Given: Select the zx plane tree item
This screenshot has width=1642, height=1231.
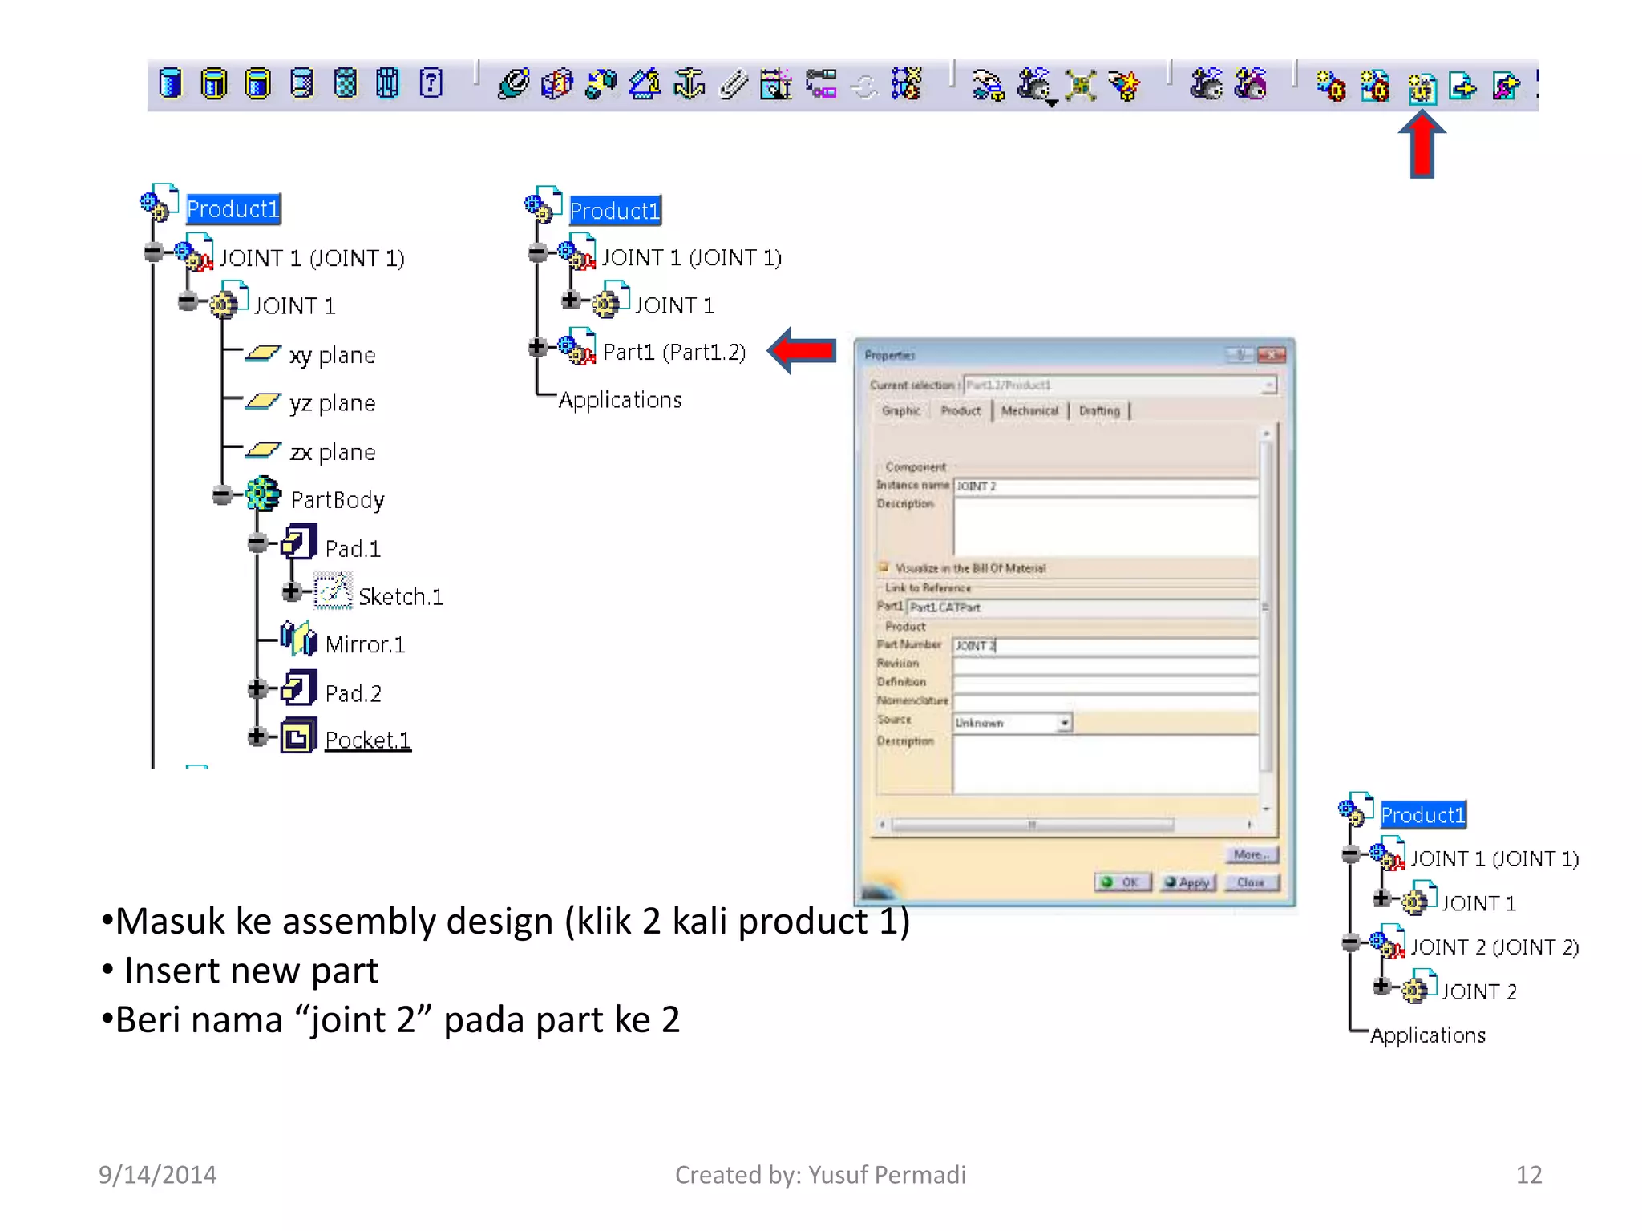Looking at the screenshot, I should point(332,452).
